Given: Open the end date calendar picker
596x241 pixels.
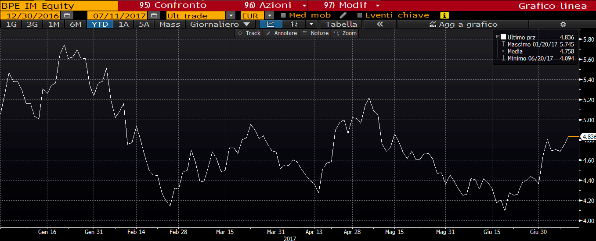Looking at the screenshot, I should [x=153, y=15].
